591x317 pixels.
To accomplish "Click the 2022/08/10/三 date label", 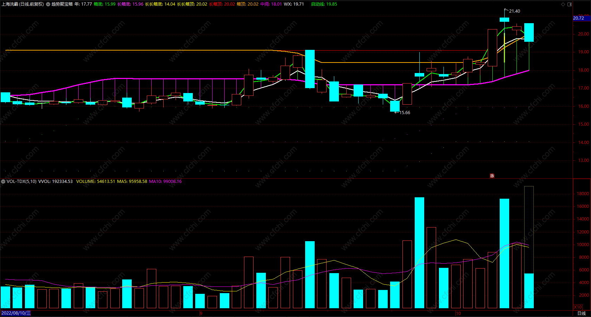I will coord(16,313).
